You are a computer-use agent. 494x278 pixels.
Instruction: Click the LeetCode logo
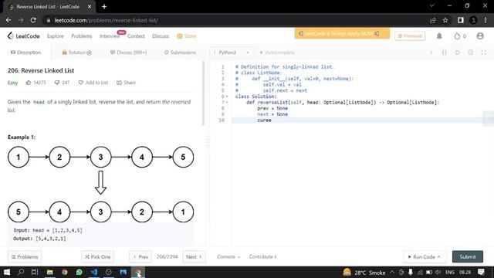pyautogui.click(x=24, y=36)
